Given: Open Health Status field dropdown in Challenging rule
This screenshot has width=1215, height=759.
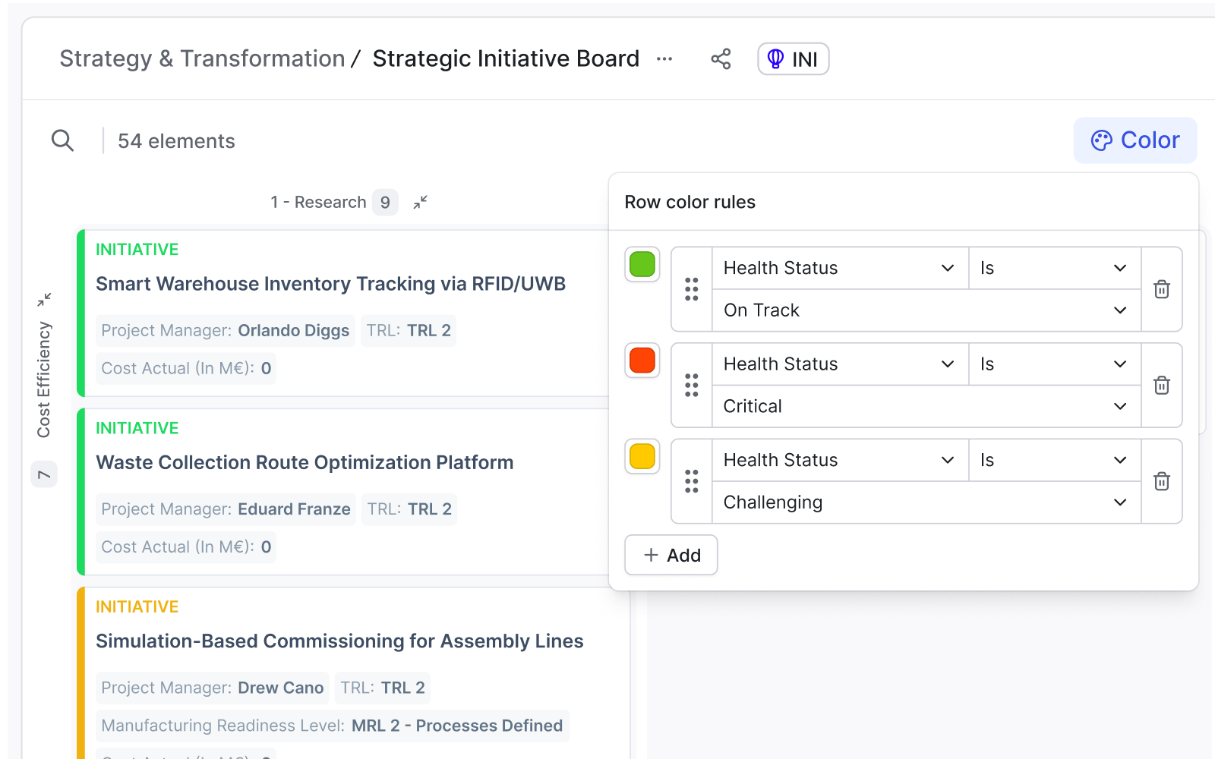Looking at the screenshot, I should point(840,460).
